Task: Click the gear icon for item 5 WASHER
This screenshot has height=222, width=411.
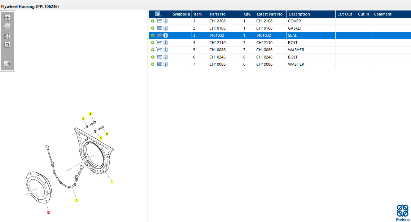Action: coord(153,50)
